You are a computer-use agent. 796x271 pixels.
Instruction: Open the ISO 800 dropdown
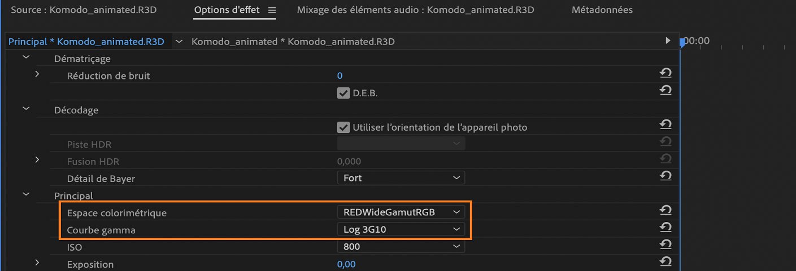point(401,246)
